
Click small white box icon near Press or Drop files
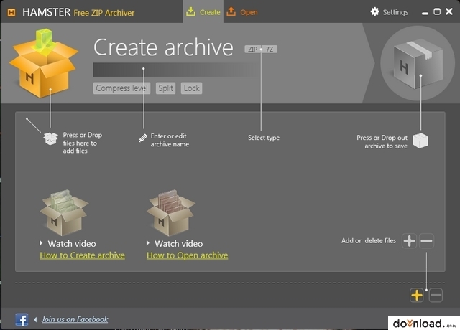[x=50, y=138]
